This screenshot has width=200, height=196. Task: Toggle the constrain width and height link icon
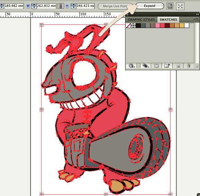point(61,6)
